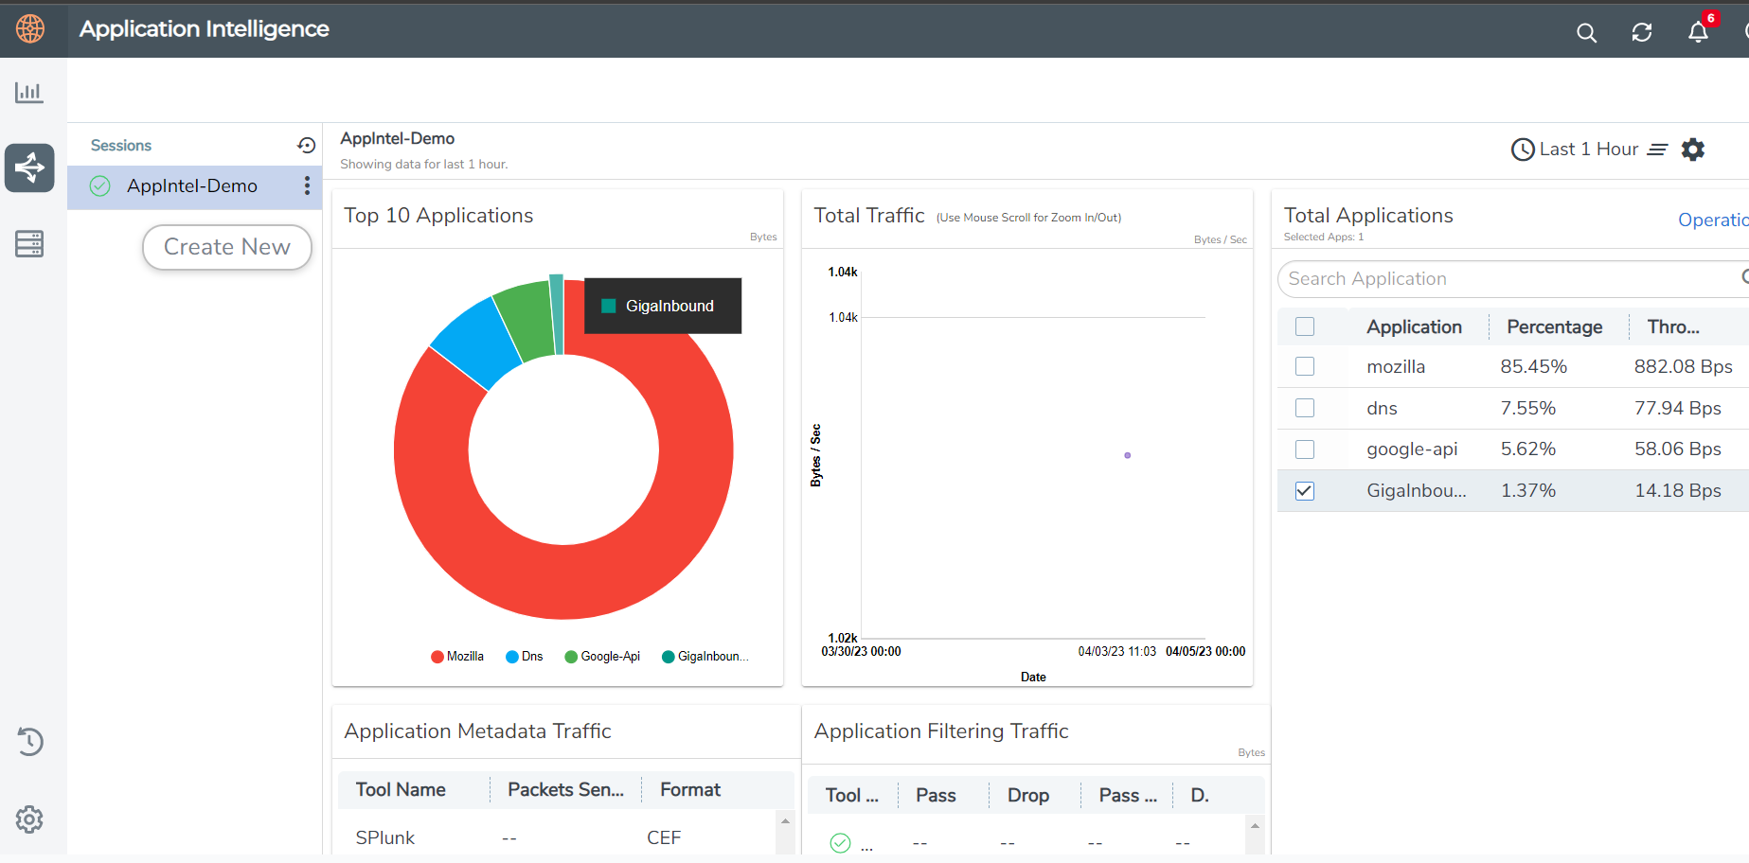Click the scroll up arrow in Metadata Traffic table

point(785,820)
